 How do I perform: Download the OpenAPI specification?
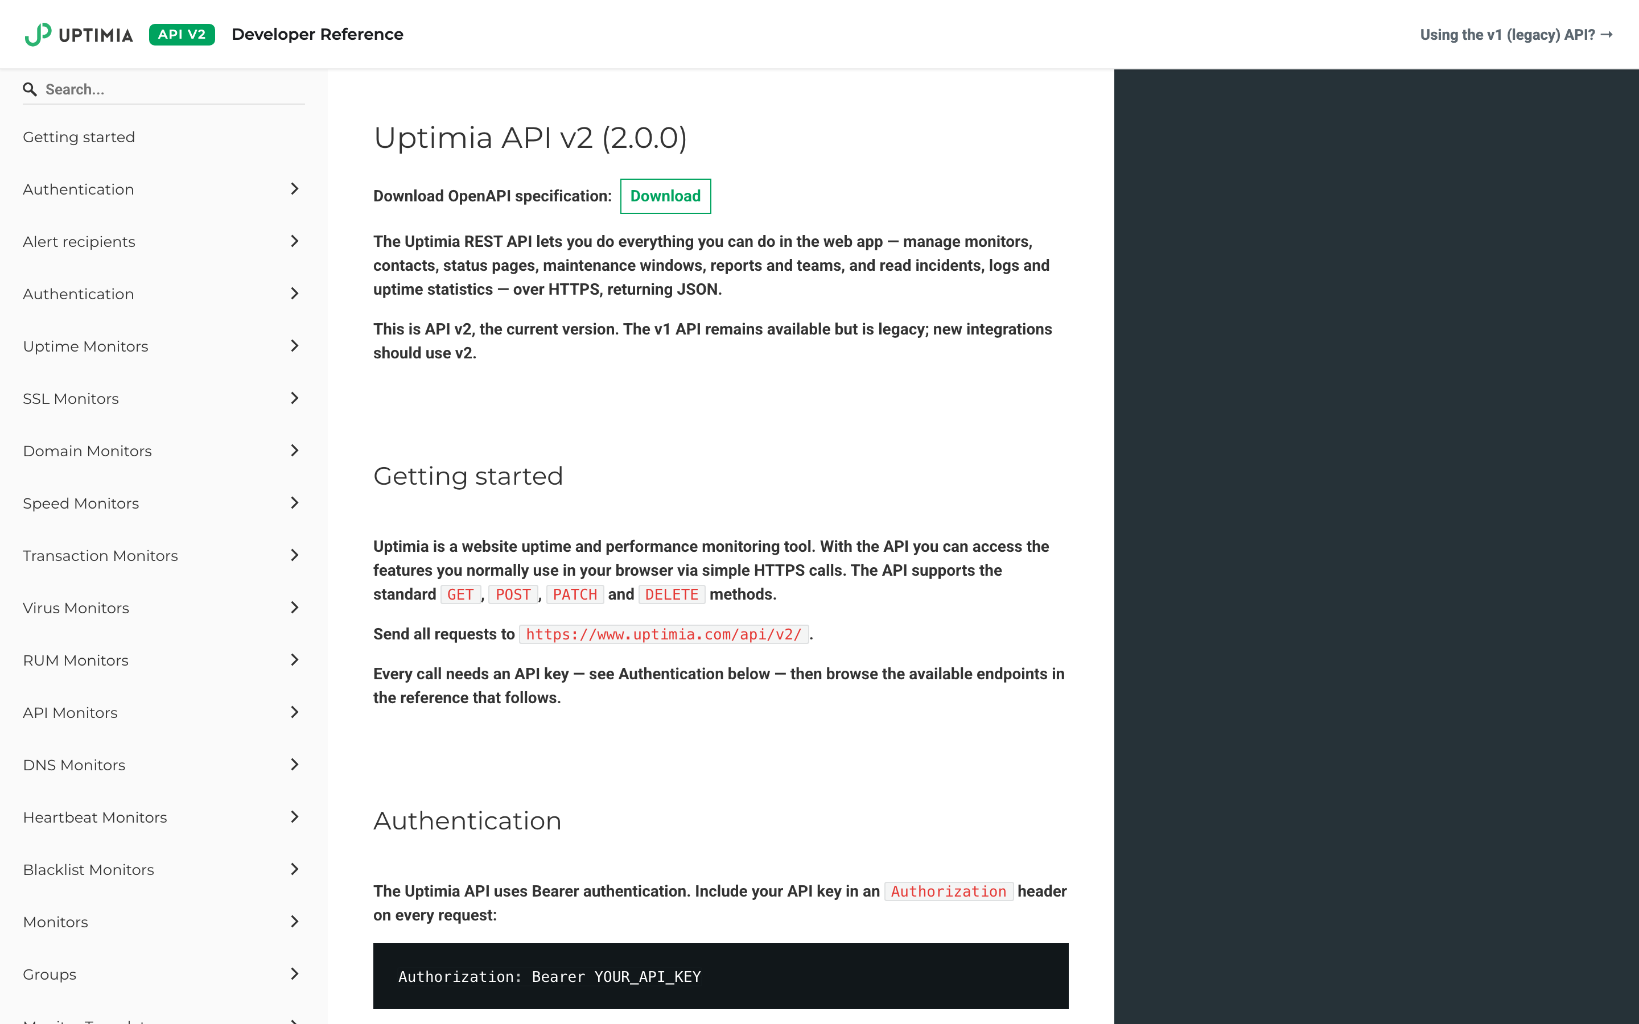pyautogui.click(x=665, y=196)
